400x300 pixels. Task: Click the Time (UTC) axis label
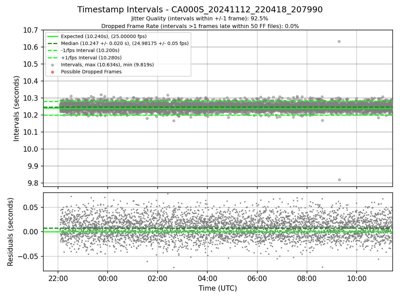(x=218, y=288)
